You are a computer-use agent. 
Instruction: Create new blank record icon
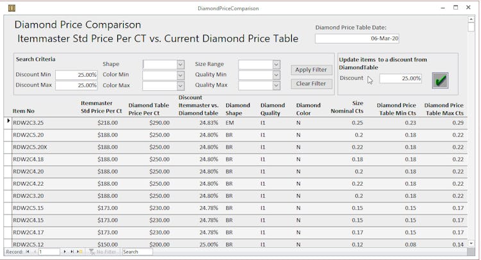[x=80, y=252]
